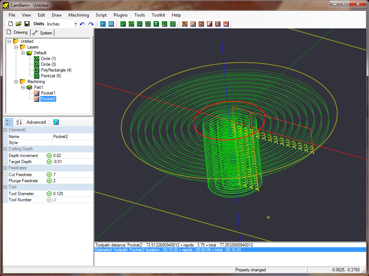The image size is (369, 276).
Task: Pick the Point List draw tool
Action: pos(139,24)
